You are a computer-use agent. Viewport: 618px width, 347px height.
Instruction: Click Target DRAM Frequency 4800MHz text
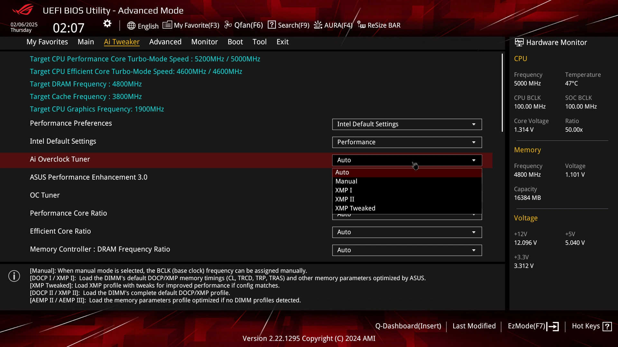86,84
